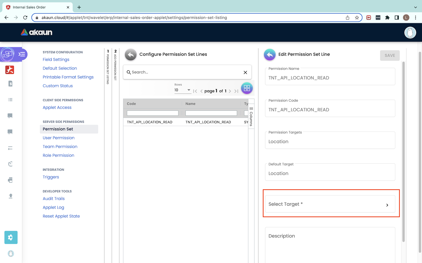
Task: Click back arrow beside Configure Permission Set Lines
Action: tap(131, 55)
